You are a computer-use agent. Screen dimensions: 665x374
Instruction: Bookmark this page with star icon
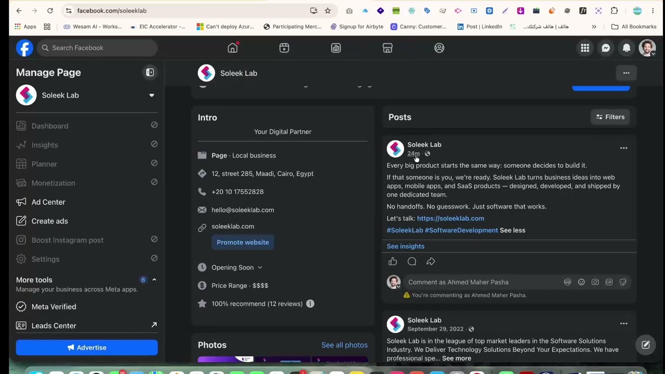point(328,10)
